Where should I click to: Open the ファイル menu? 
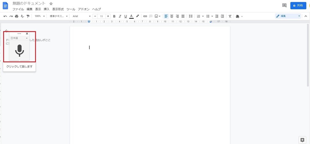coord(18,9)
